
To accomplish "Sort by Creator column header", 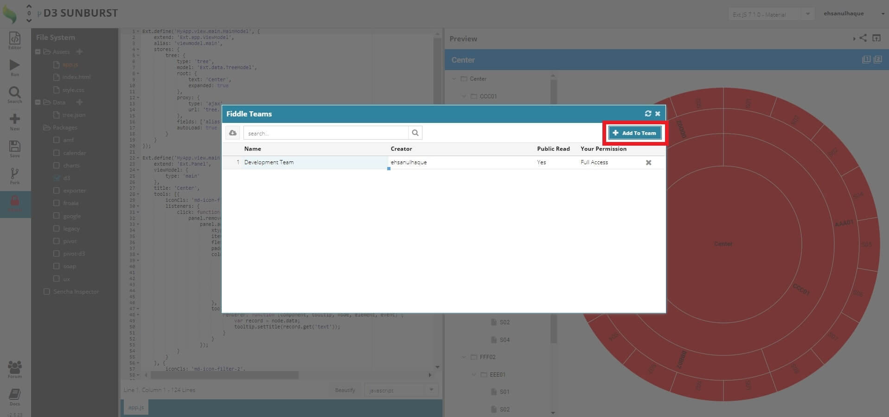I will coord(401,149).
